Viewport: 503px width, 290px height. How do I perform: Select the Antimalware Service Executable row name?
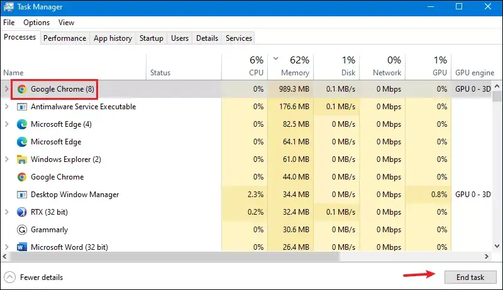tap(84, 107)
